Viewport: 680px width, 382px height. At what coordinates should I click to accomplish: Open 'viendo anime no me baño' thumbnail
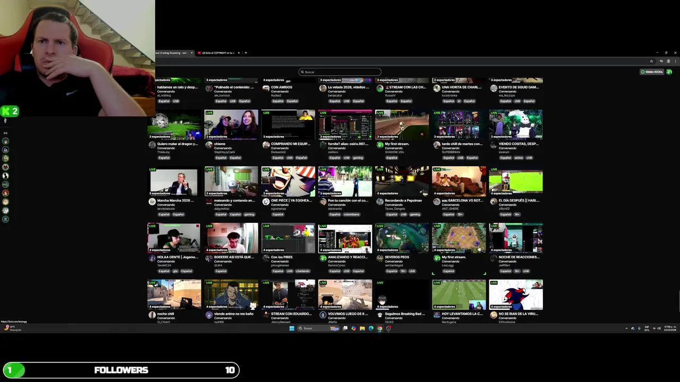tap(231, 295)
